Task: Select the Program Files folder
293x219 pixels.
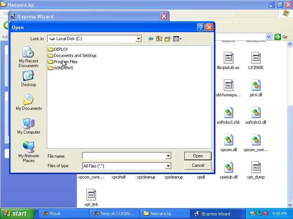Action: coord(63,62)
